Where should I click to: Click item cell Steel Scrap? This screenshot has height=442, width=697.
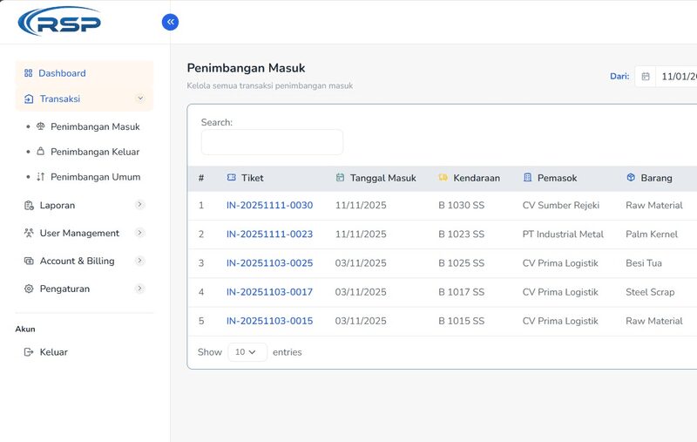650,292
